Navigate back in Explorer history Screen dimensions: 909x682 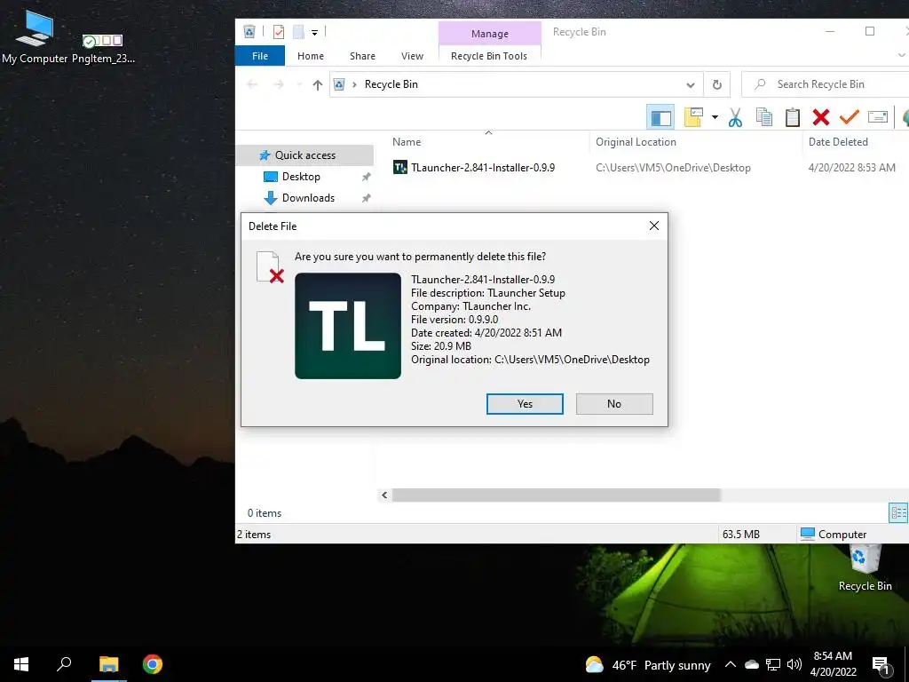252,84
